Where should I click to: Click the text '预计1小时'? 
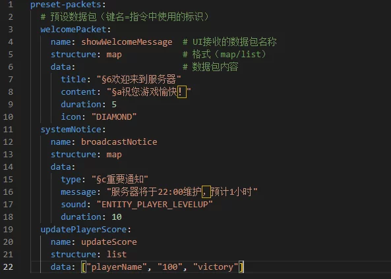coord(231,192)
